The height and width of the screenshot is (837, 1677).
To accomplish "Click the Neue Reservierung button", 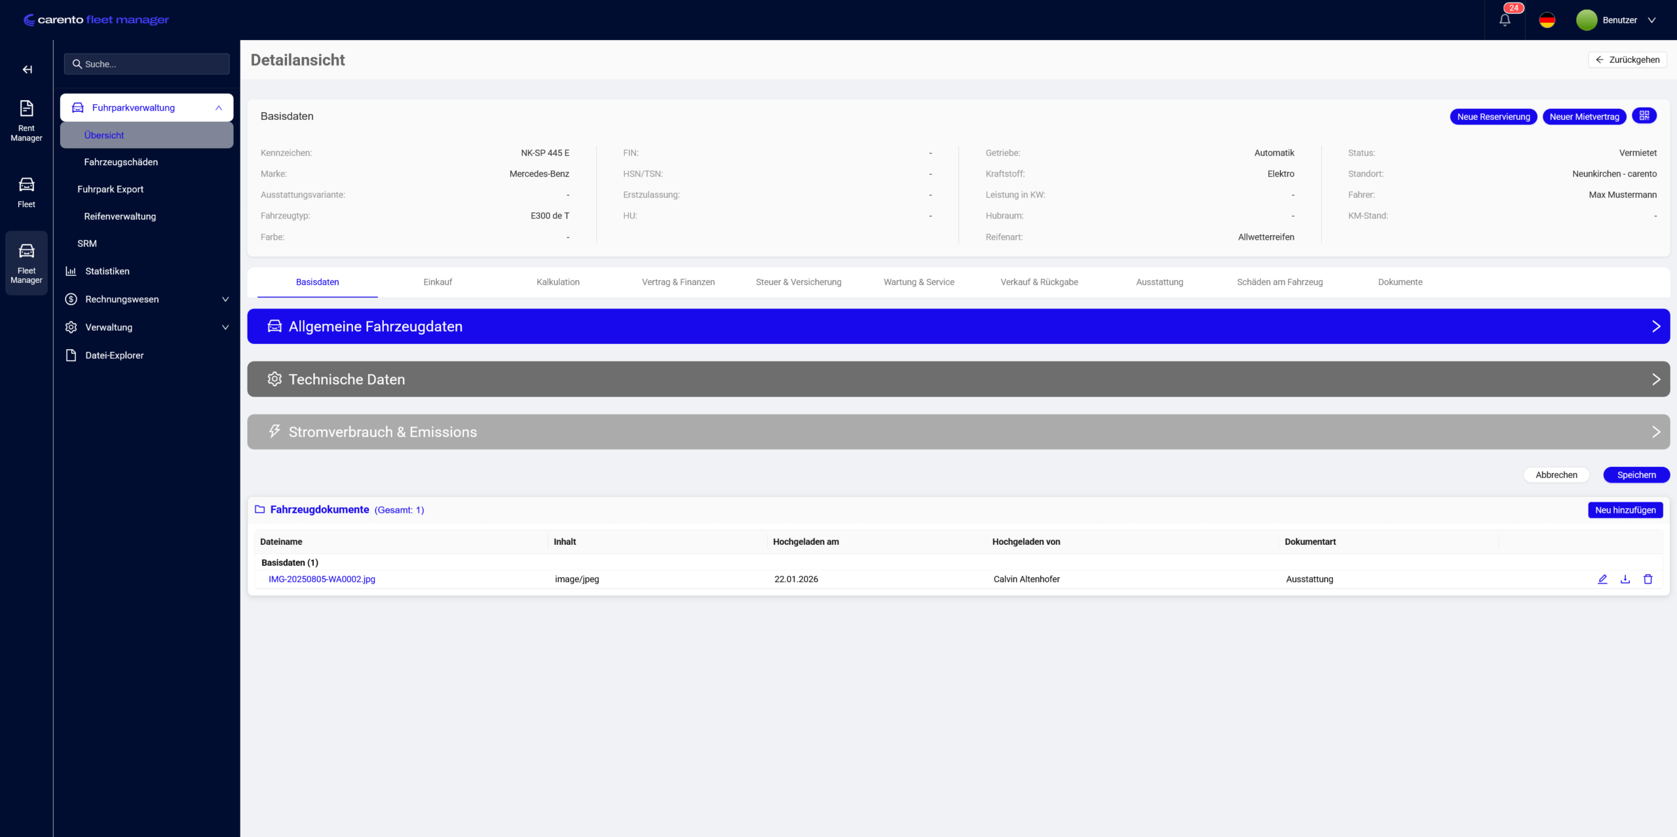I will (x=1493, y=116).
